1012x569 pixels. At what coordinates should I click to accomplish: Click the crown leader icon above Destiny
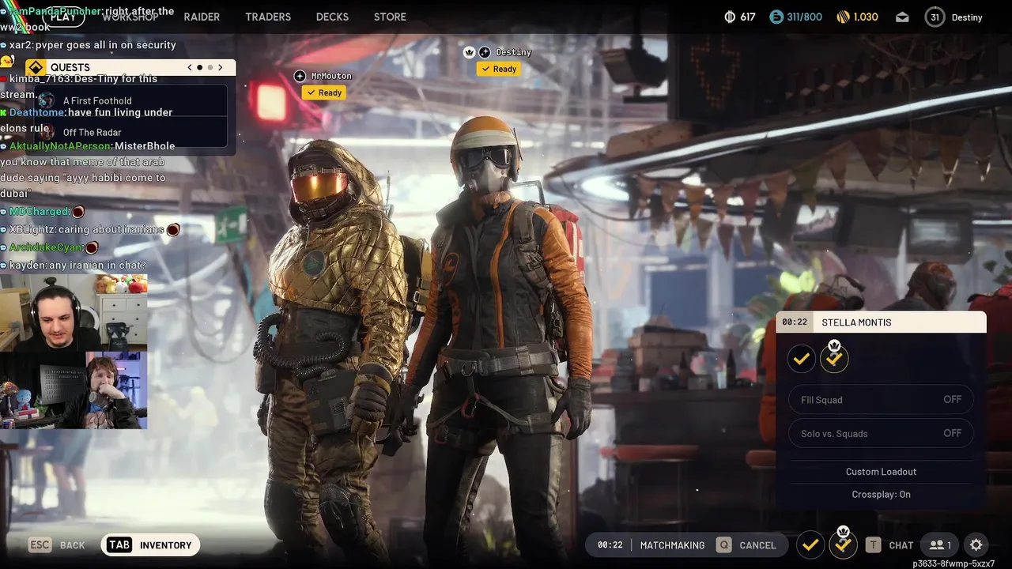pyautogui.click(x=469, y=52)
